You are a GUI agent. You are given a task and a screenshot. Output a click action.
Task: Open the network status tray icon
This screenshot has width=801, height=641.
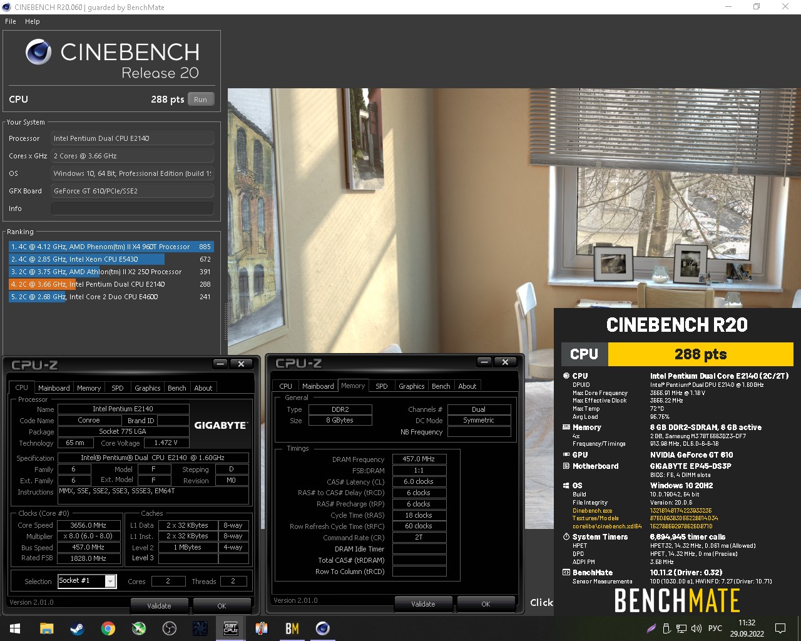[681, 628]
